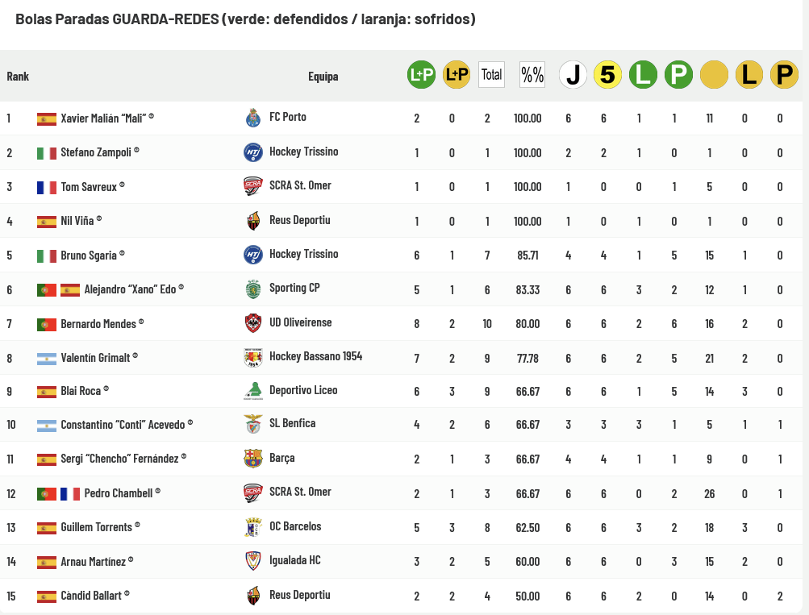Sort by the white J circle icon
Viewport: 809px width, 615px height.
(573, 75)
